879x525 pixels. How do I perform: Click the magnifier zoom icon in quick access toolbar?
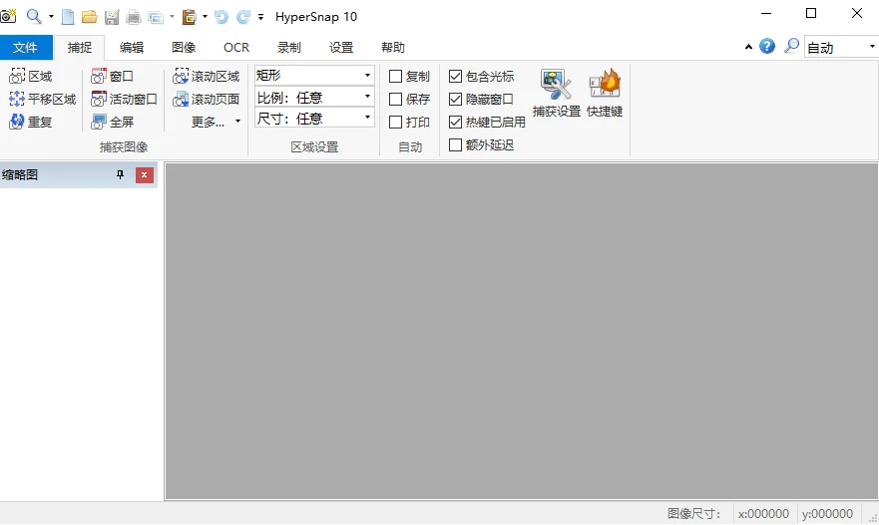[x=34, y=16]
